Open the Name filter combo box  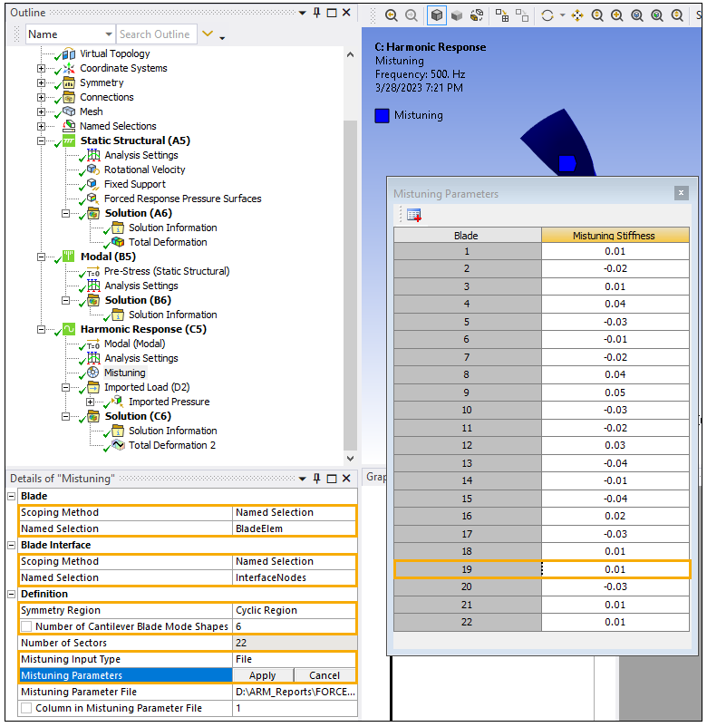point(70,34)
